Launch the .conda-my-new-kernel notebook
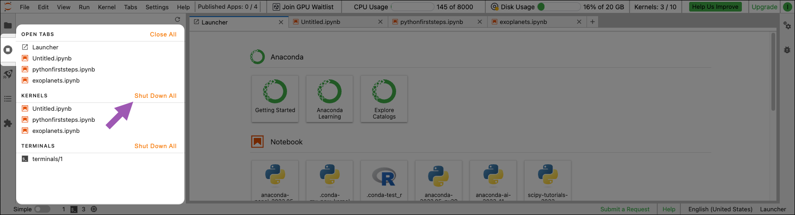The width and height of the screenshot is (795, 215). [330, 180]
